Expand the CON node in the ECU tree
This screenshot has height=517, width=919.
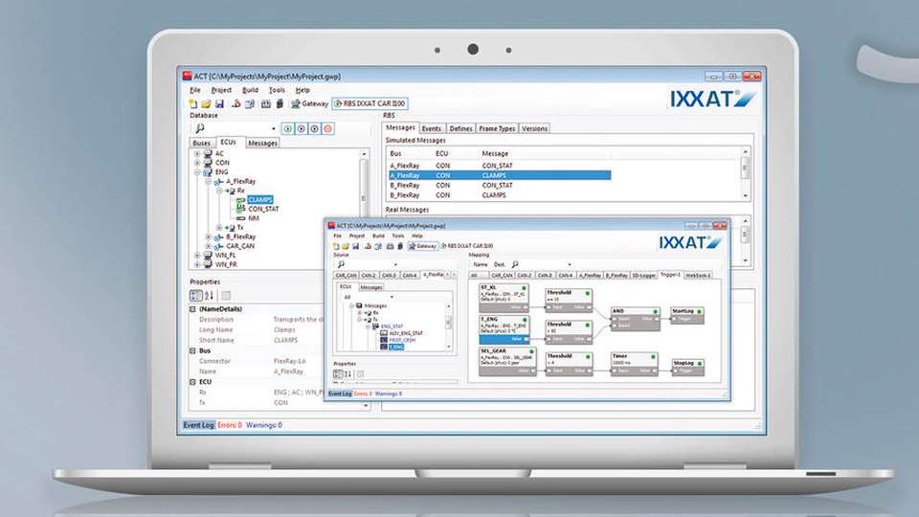click(x=197, y=163)
